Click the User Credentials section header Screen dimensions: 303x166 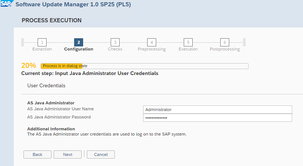pos(46,86)
